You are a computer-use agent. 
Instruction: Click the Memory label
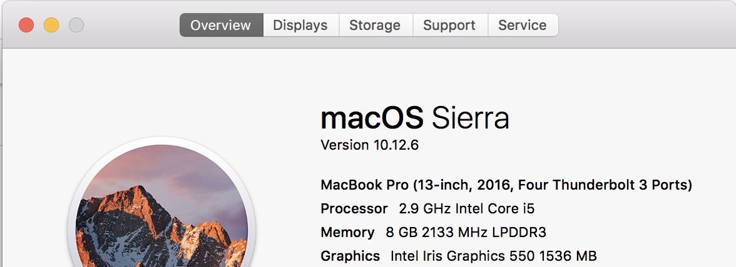(347, 233)
